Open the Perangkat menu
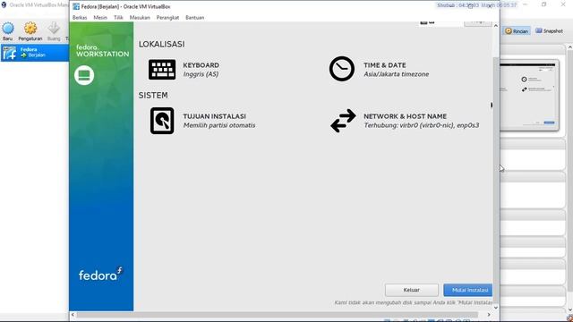 coord(167,18)
